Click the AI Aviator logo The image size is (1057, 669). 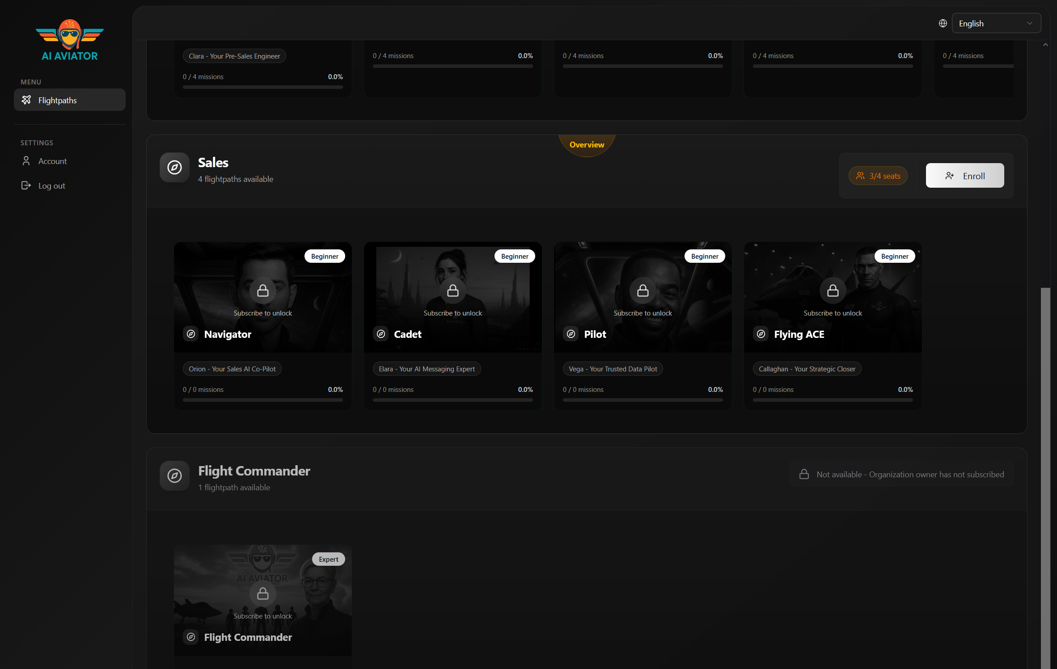(70, 40)
